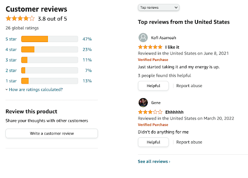Filter by 4 star reviews link
The width and height of the screenshot is (248, 178).
pos(11,49)
